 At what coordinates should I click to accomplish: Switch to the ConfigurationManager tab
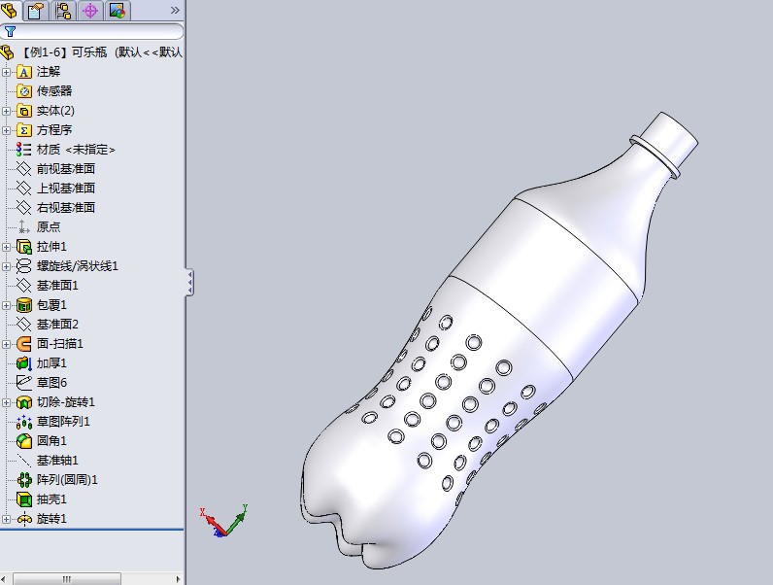63,11
